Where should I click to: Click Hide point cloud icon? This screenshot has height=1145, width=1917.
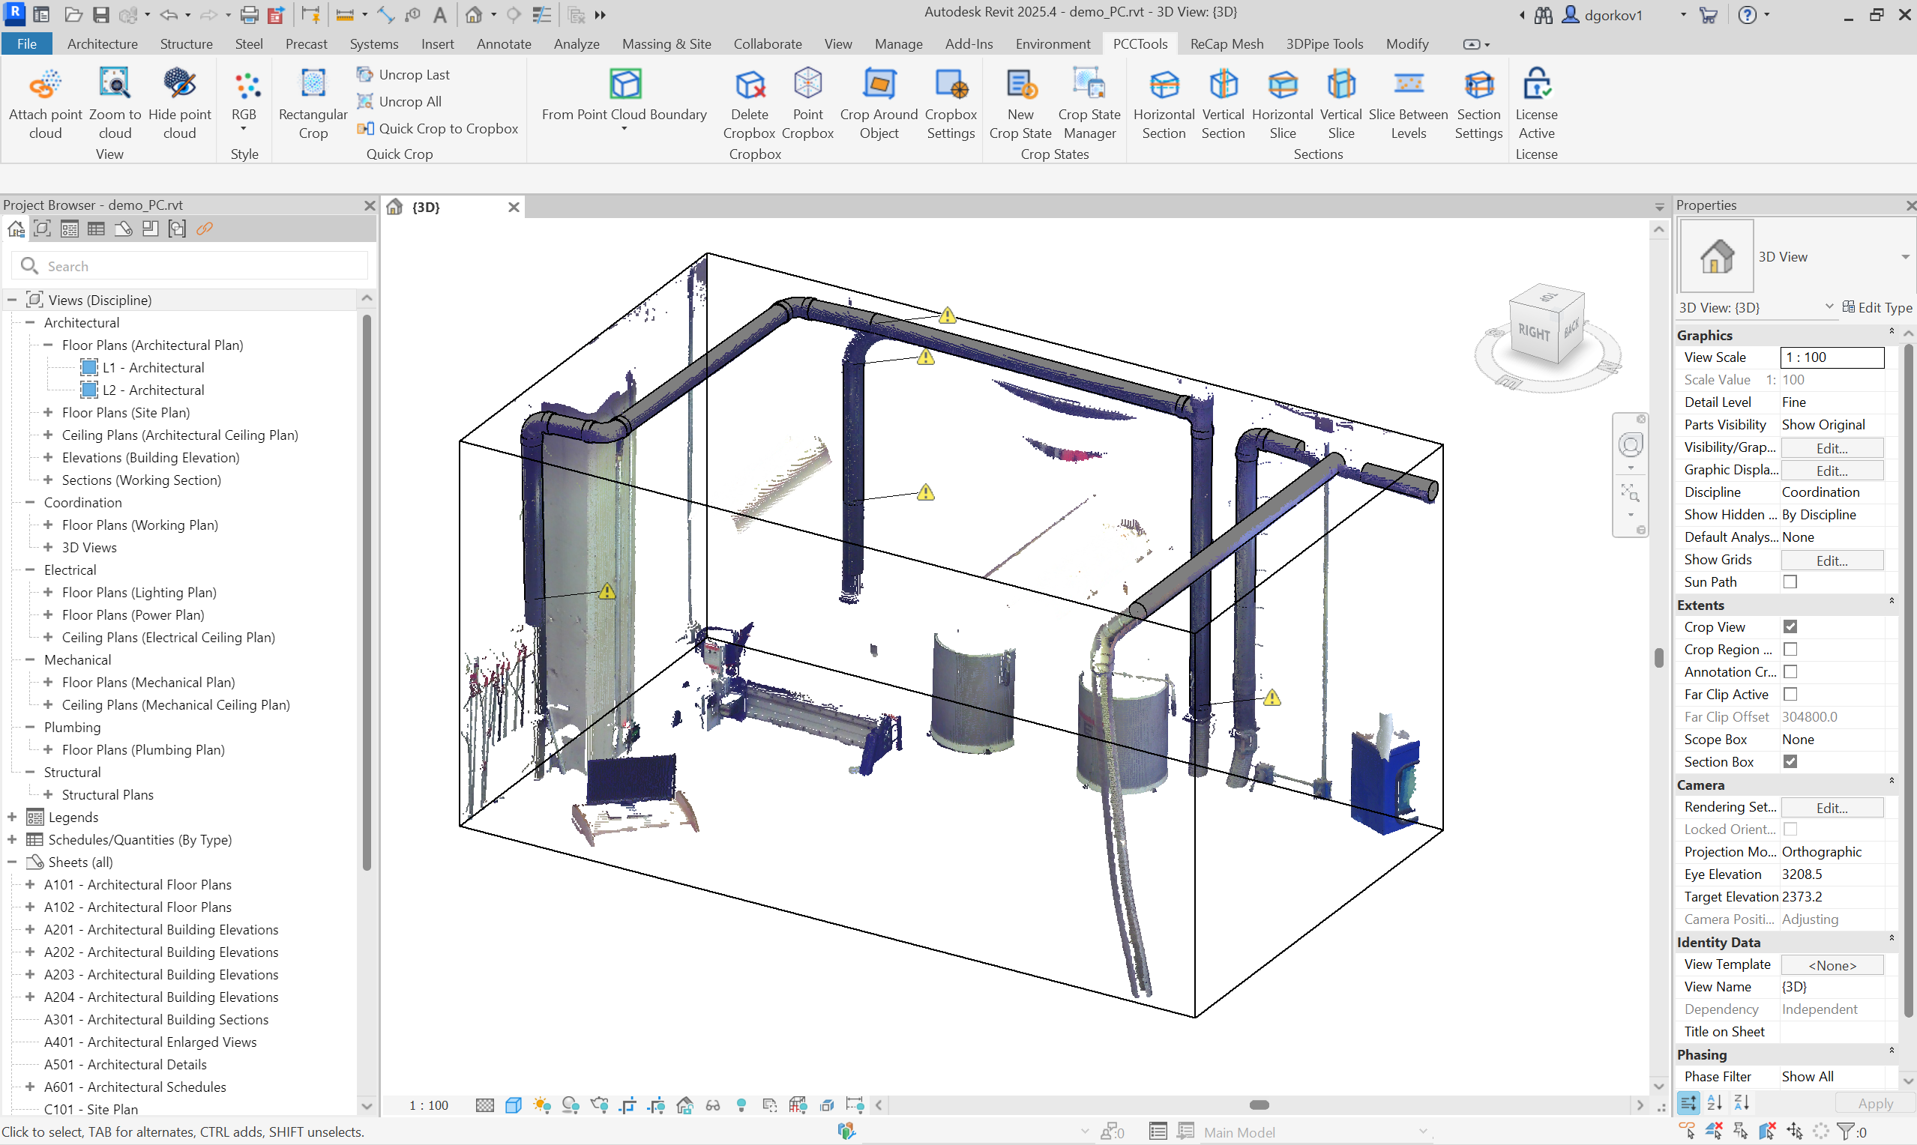pos(179,103)
